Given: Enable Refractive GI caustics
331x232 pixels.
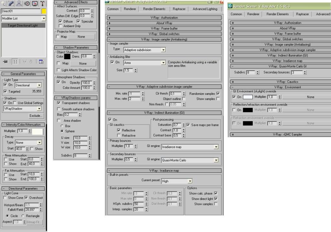Looking at the screenshot, I should point(119,136).
